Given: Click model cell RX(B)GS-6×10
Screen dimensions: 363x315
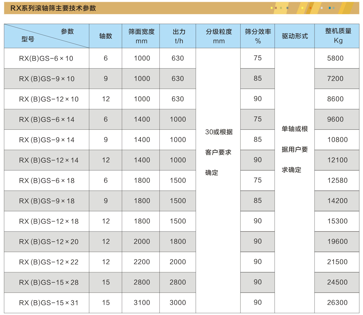Looking at the screenshot, I should (46, 59).
